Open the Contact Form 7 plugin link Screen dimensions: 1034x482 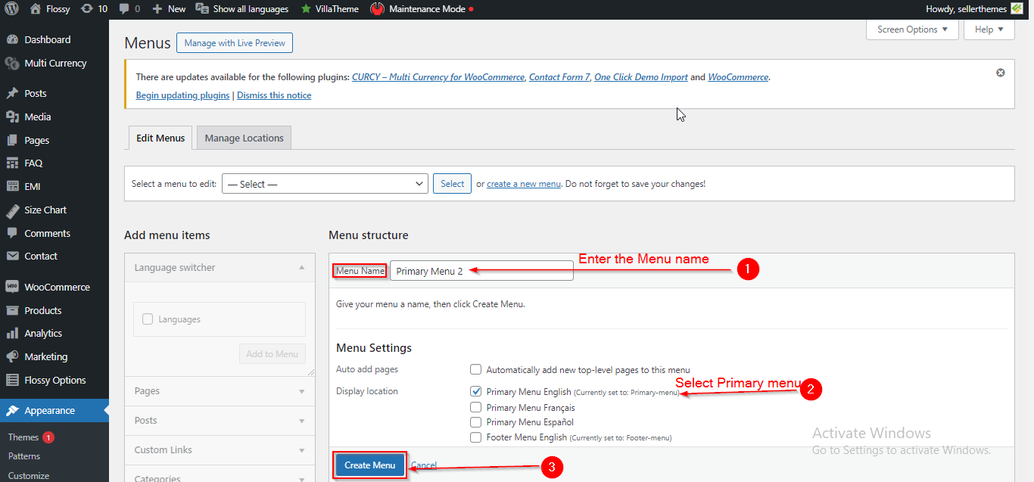[x=559, y=77]
